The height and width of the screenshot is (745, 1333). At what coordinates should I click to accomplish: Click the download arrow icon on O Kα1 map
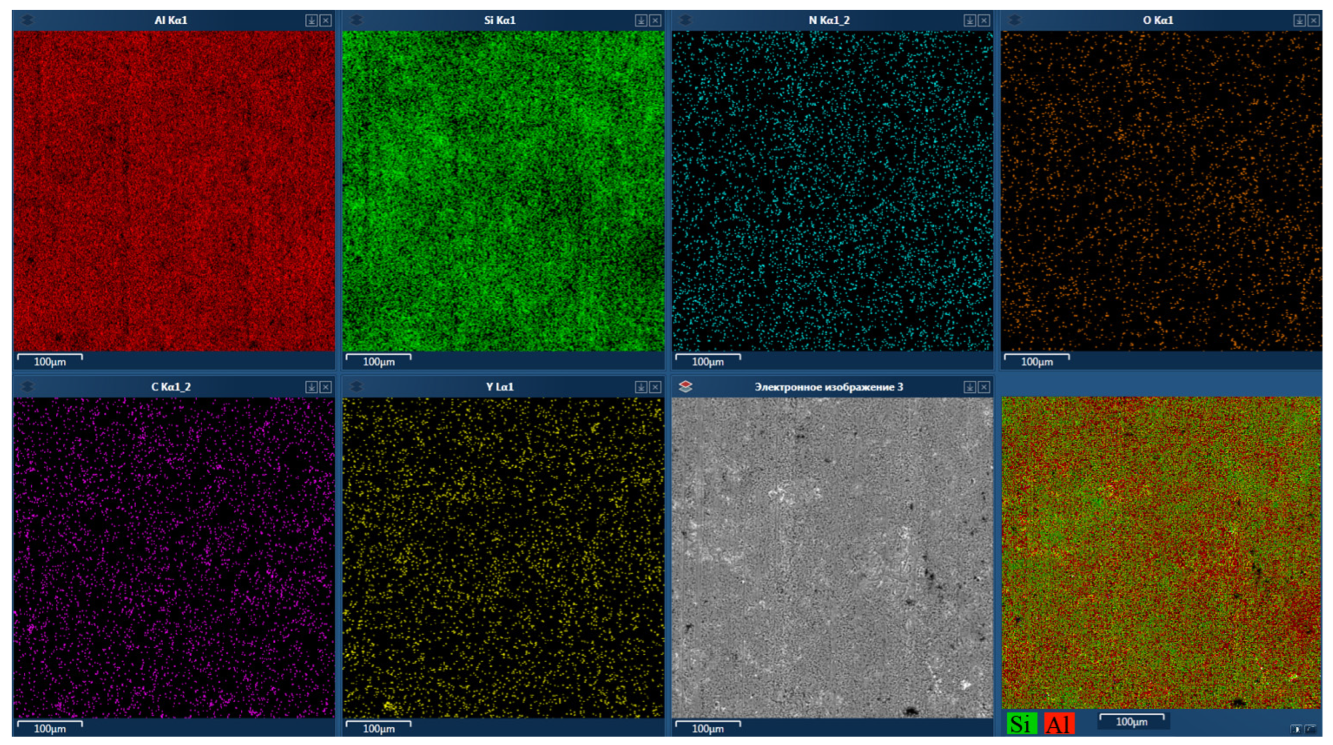point(1300,20)
